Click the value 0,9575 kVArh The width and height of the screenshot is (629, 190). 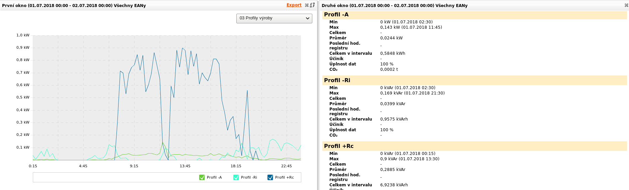(394, 119)
